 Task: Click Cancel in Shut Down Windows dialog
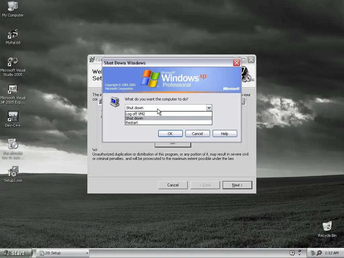click(198, 134)
